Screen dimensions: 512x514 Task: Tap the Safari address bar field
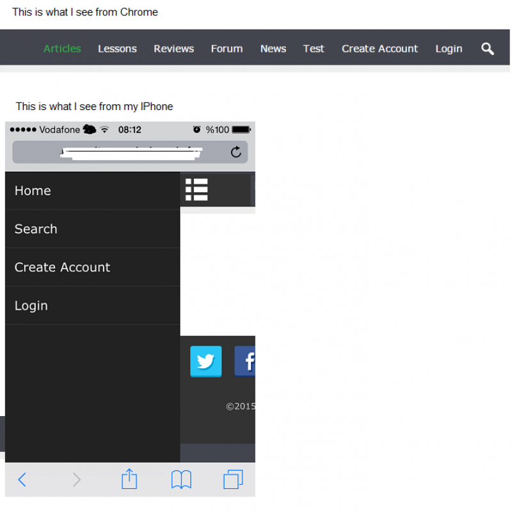[x=130, y=152]
